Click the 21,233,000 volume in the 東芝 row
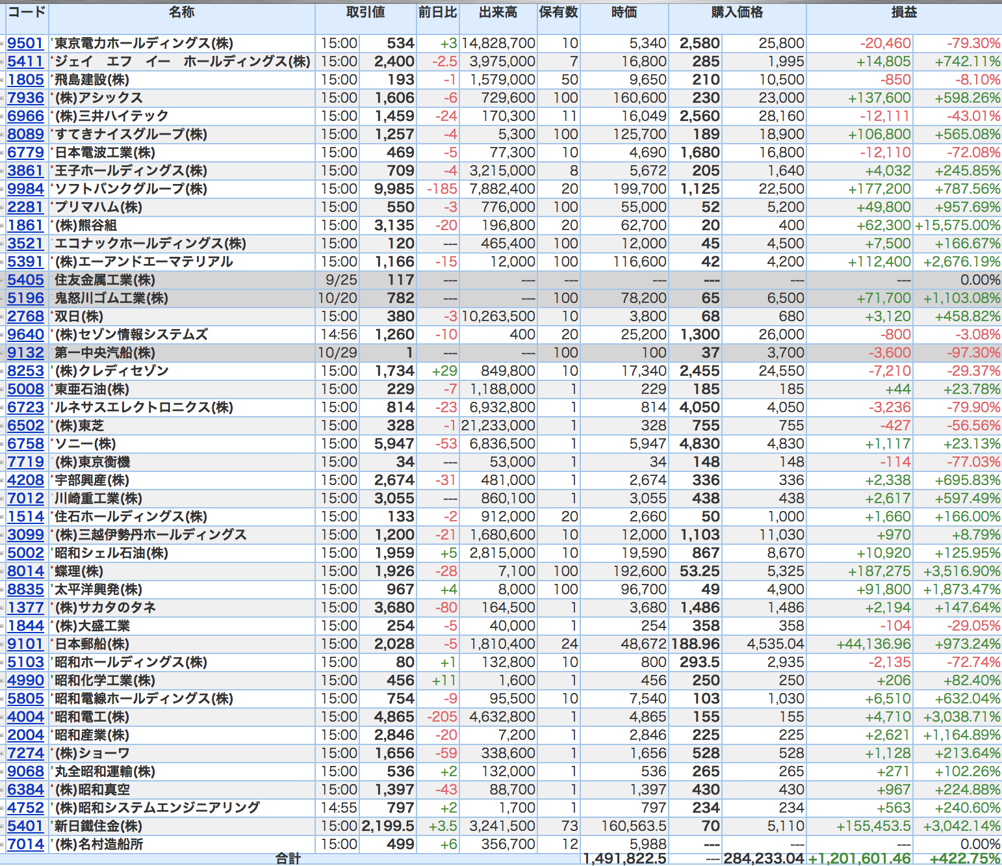 point(498,425)
